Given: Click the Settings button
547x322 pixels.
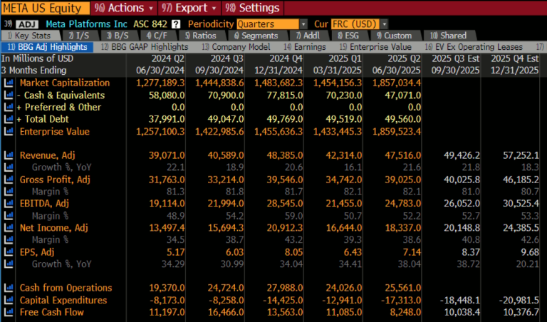Looking at the screenshot, I should pos(253,9).
